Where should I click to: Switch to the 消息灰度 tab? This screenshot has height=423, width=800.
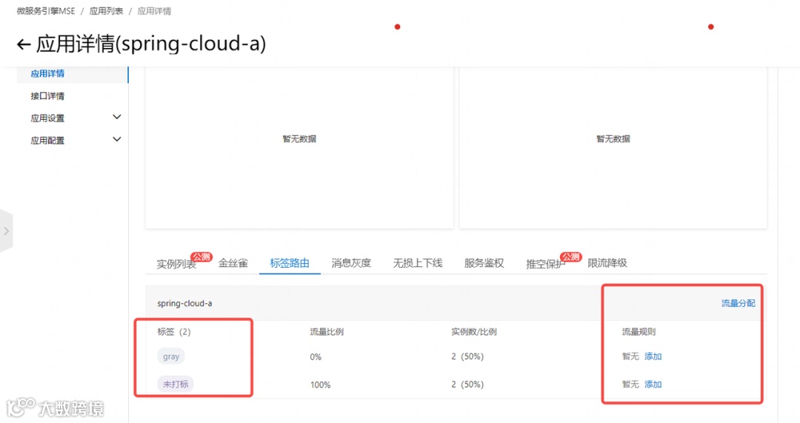(x=351, y=263)
